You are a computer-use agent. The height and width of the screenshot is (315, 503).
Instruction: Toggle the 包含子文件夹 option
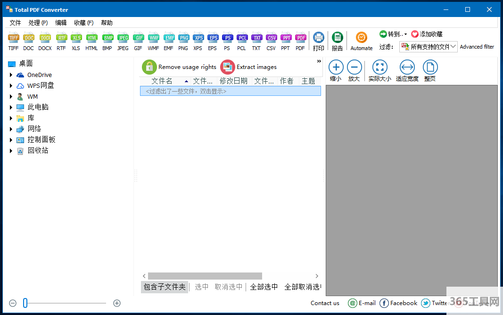[x=165, y=287]
